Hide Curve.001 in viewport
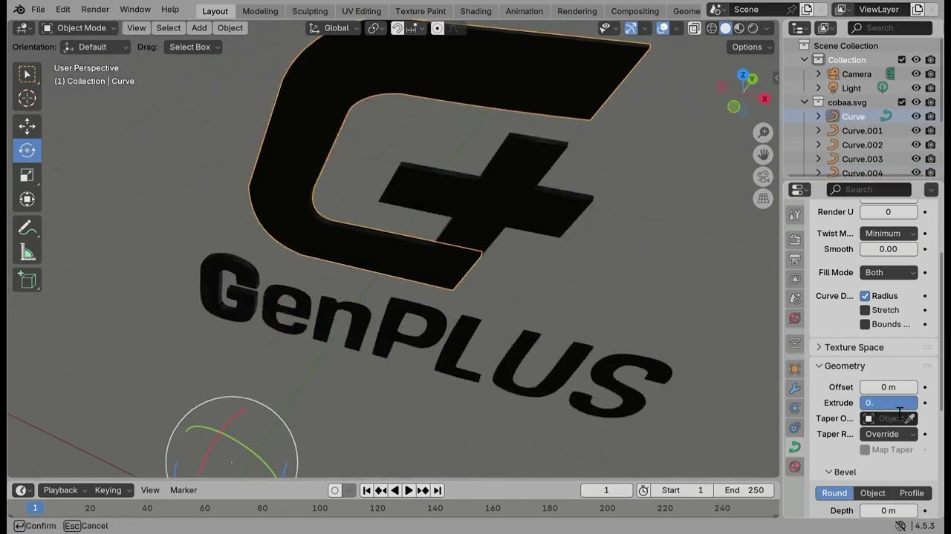Image resolution: width=951 pixels, height=534 pixels. tap(916, 131)
